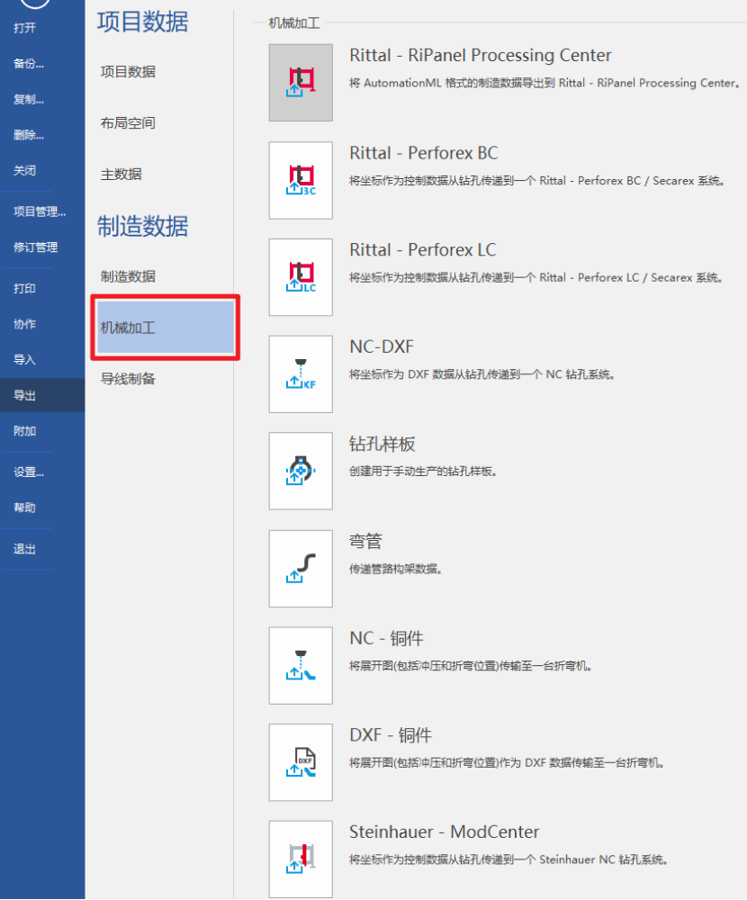Viewport: 747px width, 900px height.
Task: Open 修订管理 from the sidebar
Action: click(36, 247)
